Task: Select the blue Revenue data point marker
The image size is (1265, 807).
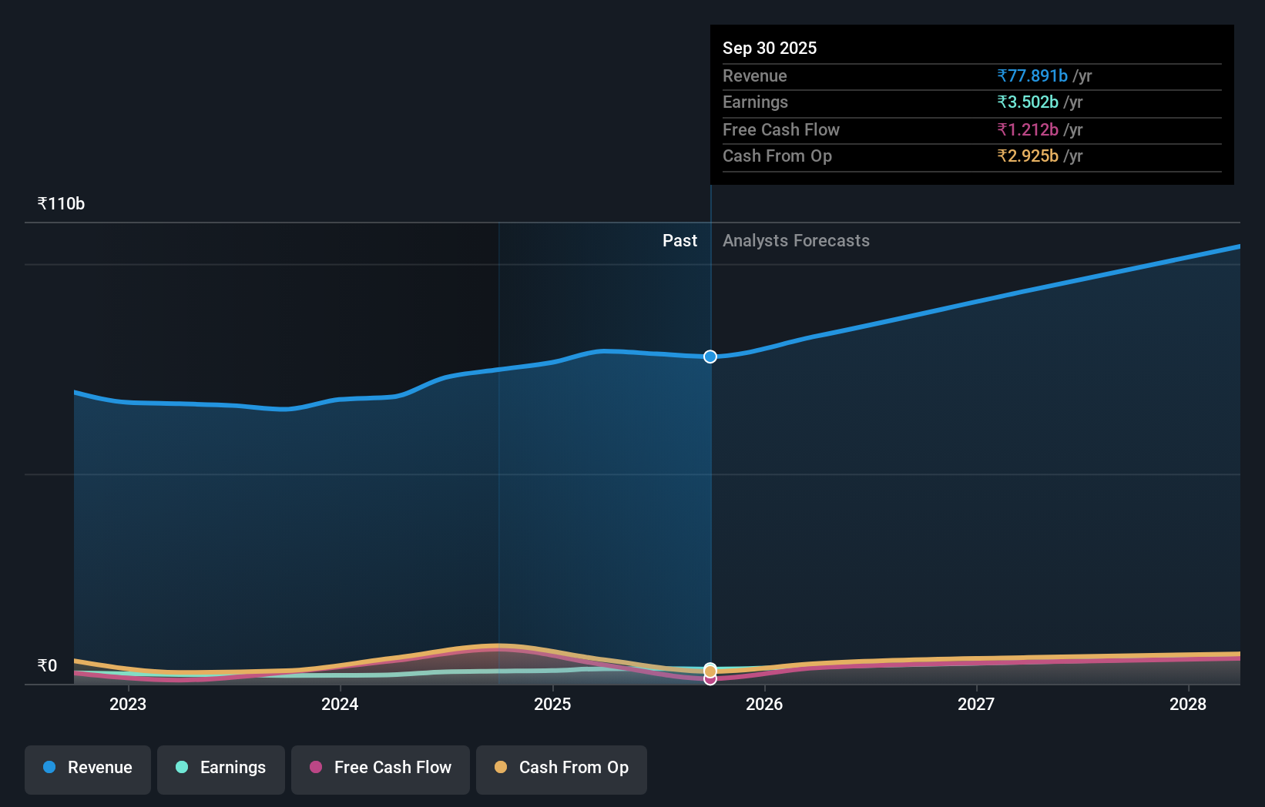Action: click(709, 357)
